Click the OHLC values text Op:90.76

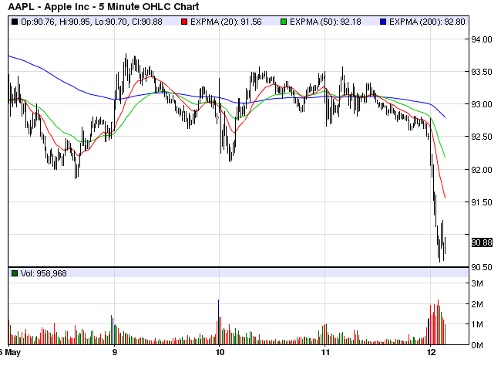point(92,22)
